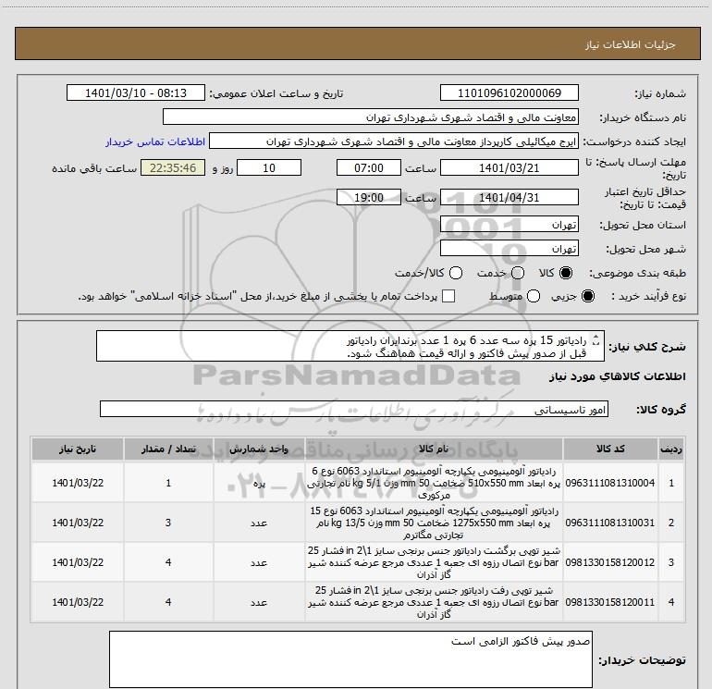Click the اطلاعات کالاهای مورد نیاز section title
The height and width of the screenshot is (689, 712).
coord(617,376)
